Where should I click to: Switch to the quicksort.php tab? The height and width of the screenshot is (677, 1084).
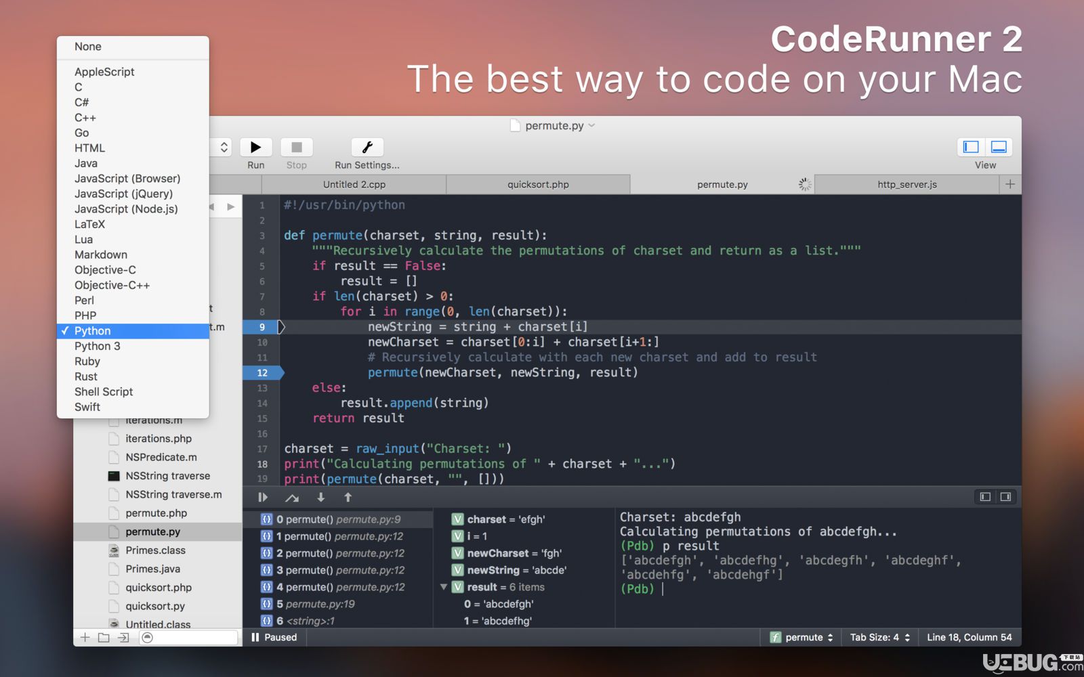(x=538, y=184)
